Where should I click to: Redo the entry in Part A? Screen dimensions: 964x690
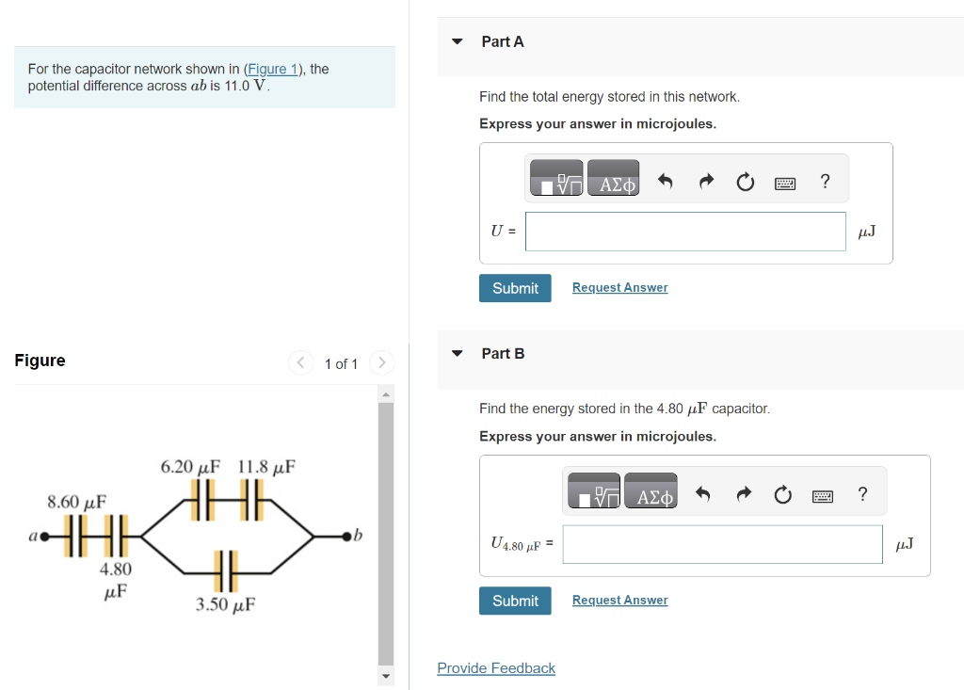[x=706, y=182]
